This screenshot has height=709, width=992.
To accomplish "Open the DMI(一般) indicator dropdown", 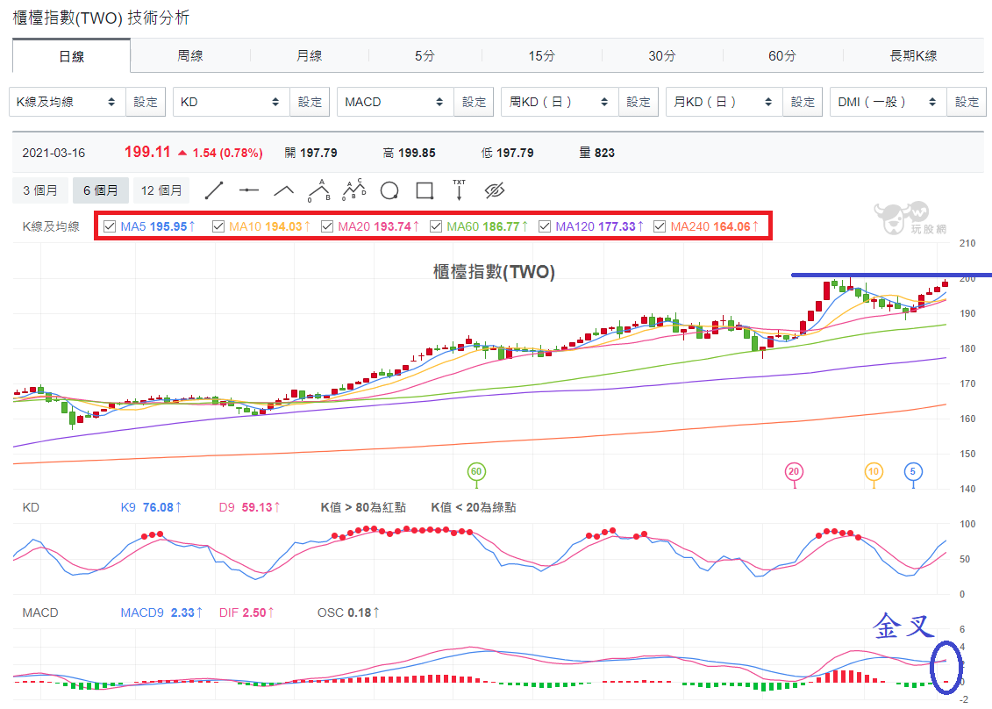I will (889, 102).
